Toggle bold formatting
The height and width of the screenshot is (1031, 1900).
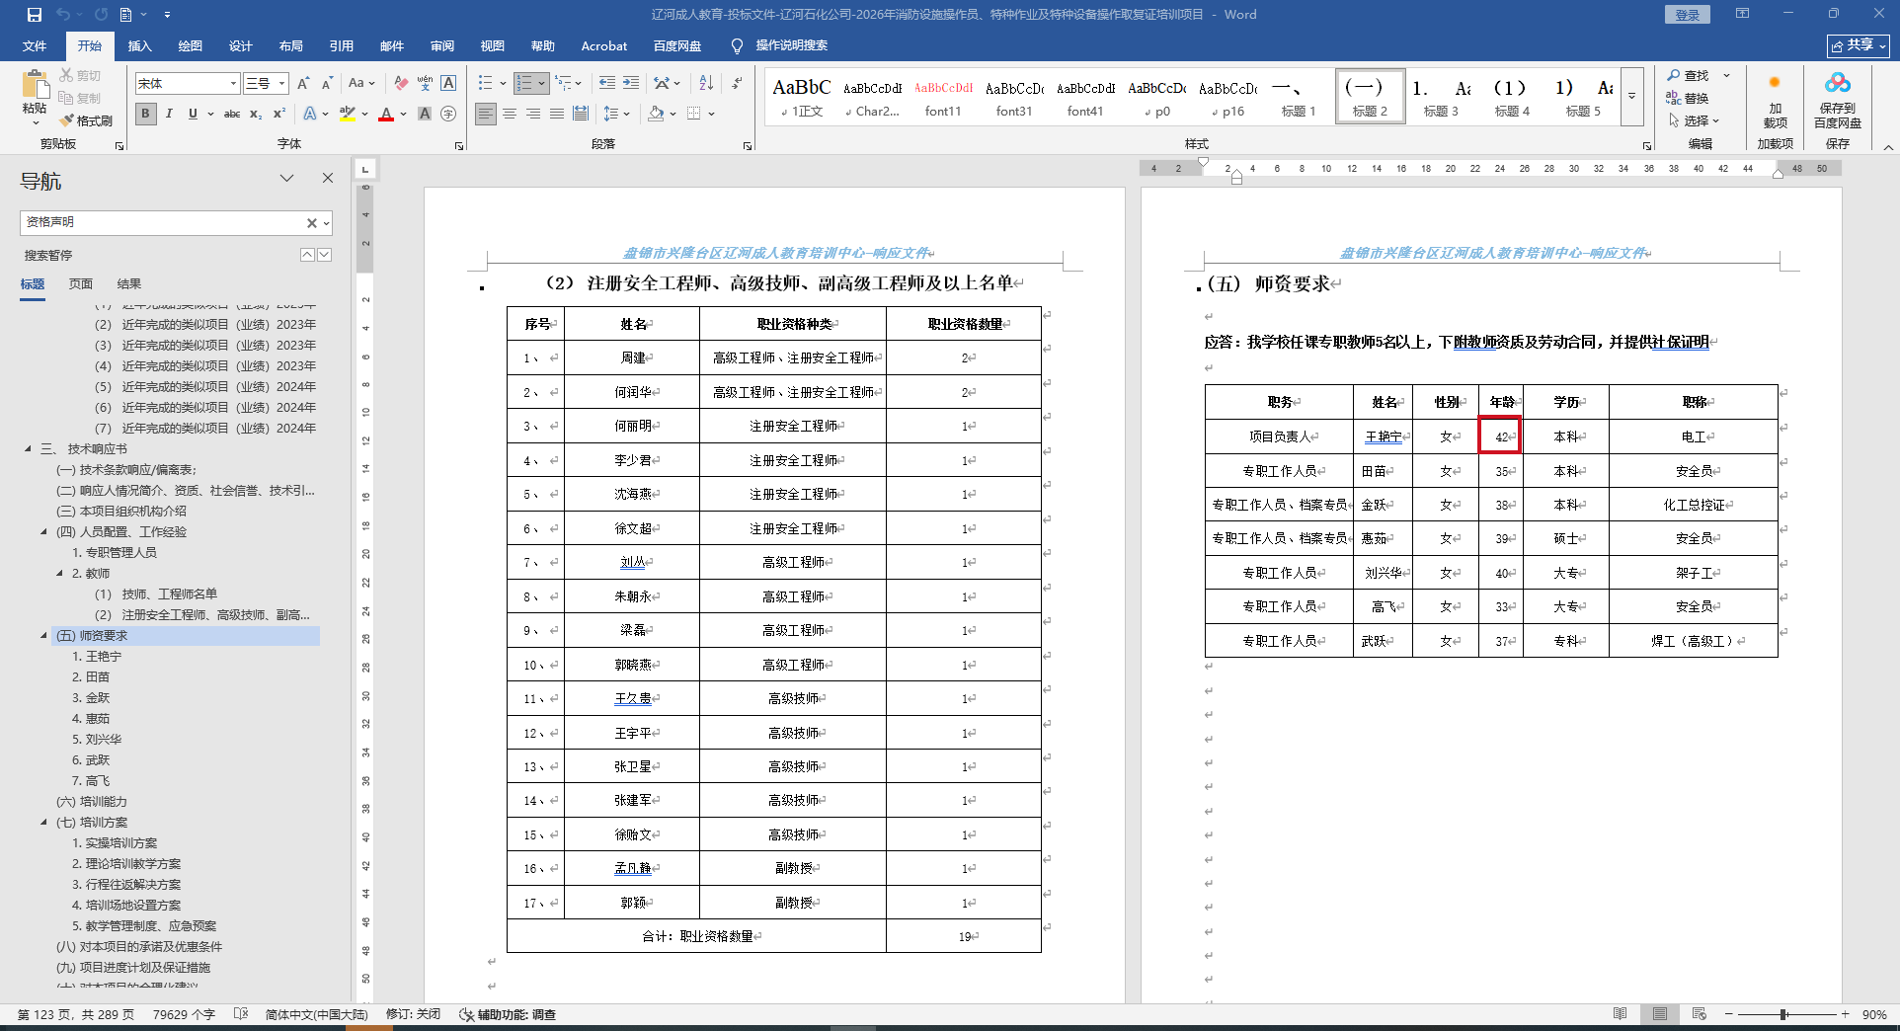click(x=146, y=114)
